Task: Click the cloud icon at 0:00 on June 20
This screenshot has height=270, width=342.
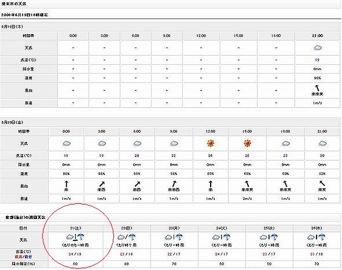Action: click(x=67, y=144)
